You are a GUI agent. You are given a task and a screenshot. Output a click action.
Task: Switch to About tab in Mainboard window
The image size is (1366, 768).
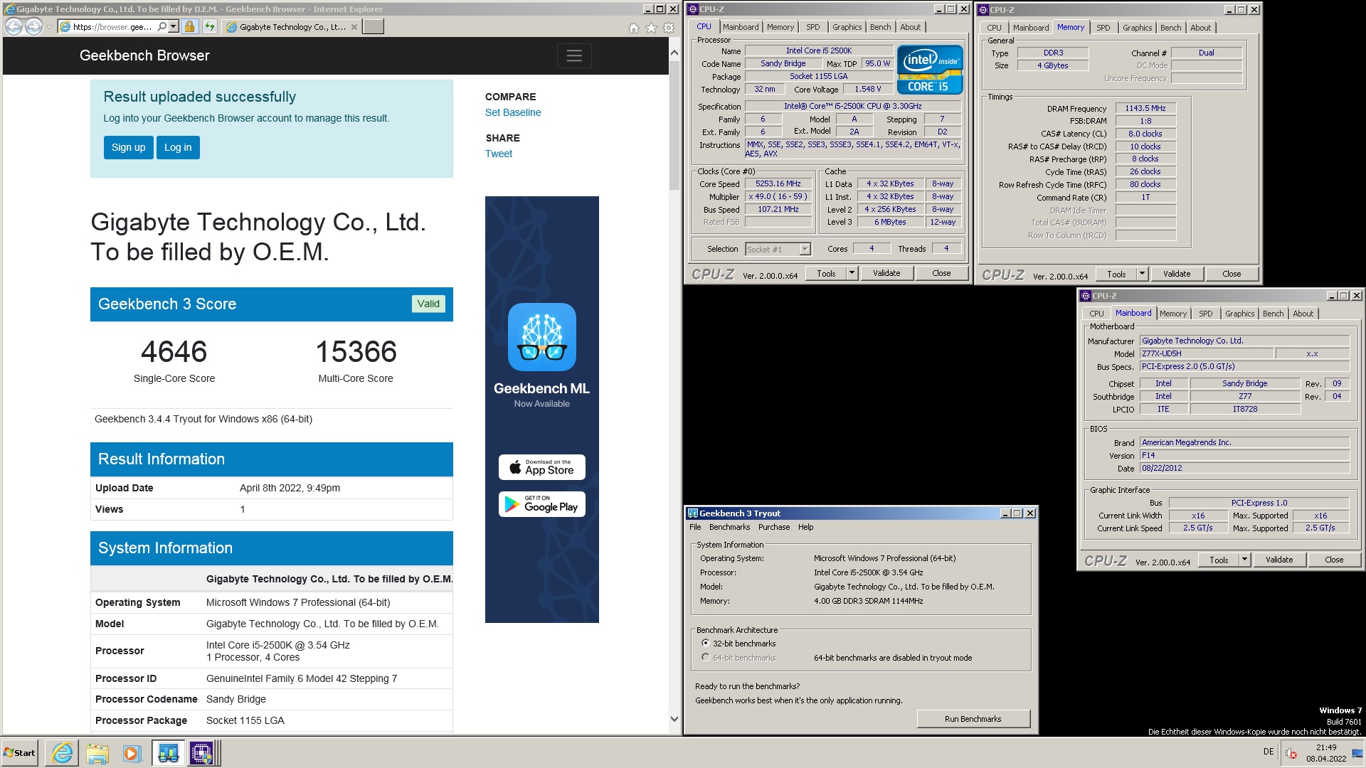click(x=1303, y=314)
